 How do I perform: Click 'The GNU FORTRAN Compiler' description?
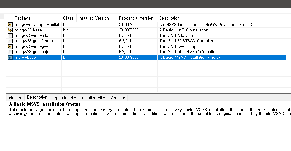click(186, 41)
